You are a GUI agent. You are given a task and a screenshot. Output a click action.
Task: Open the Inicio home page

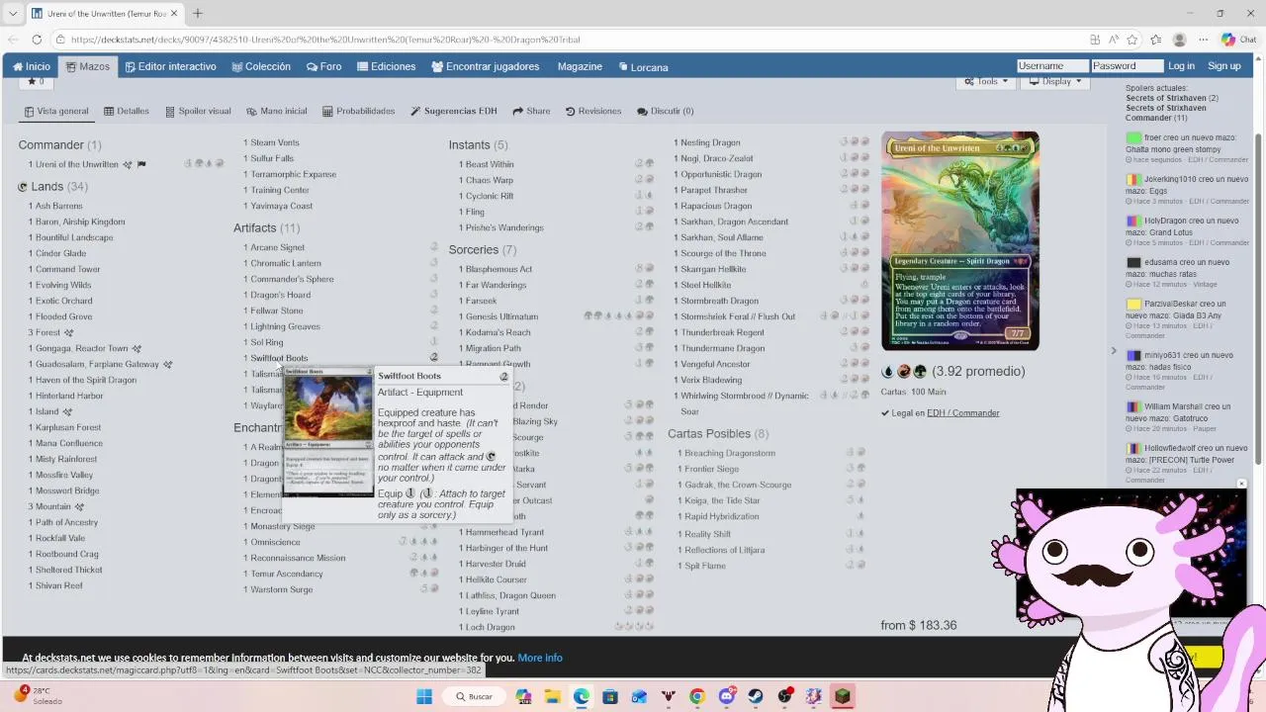(32, 66)
